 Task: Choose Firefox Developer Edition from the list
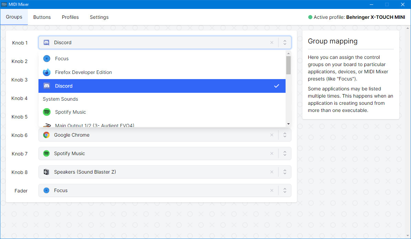162,72
